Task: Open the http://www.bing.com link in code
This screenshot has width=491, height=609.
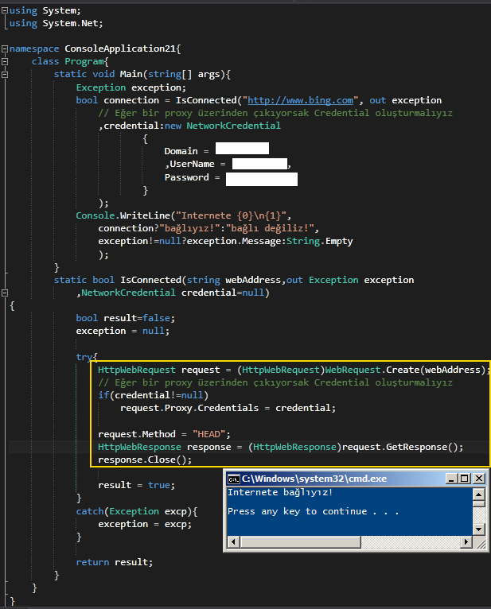Action: coord(300,101)
